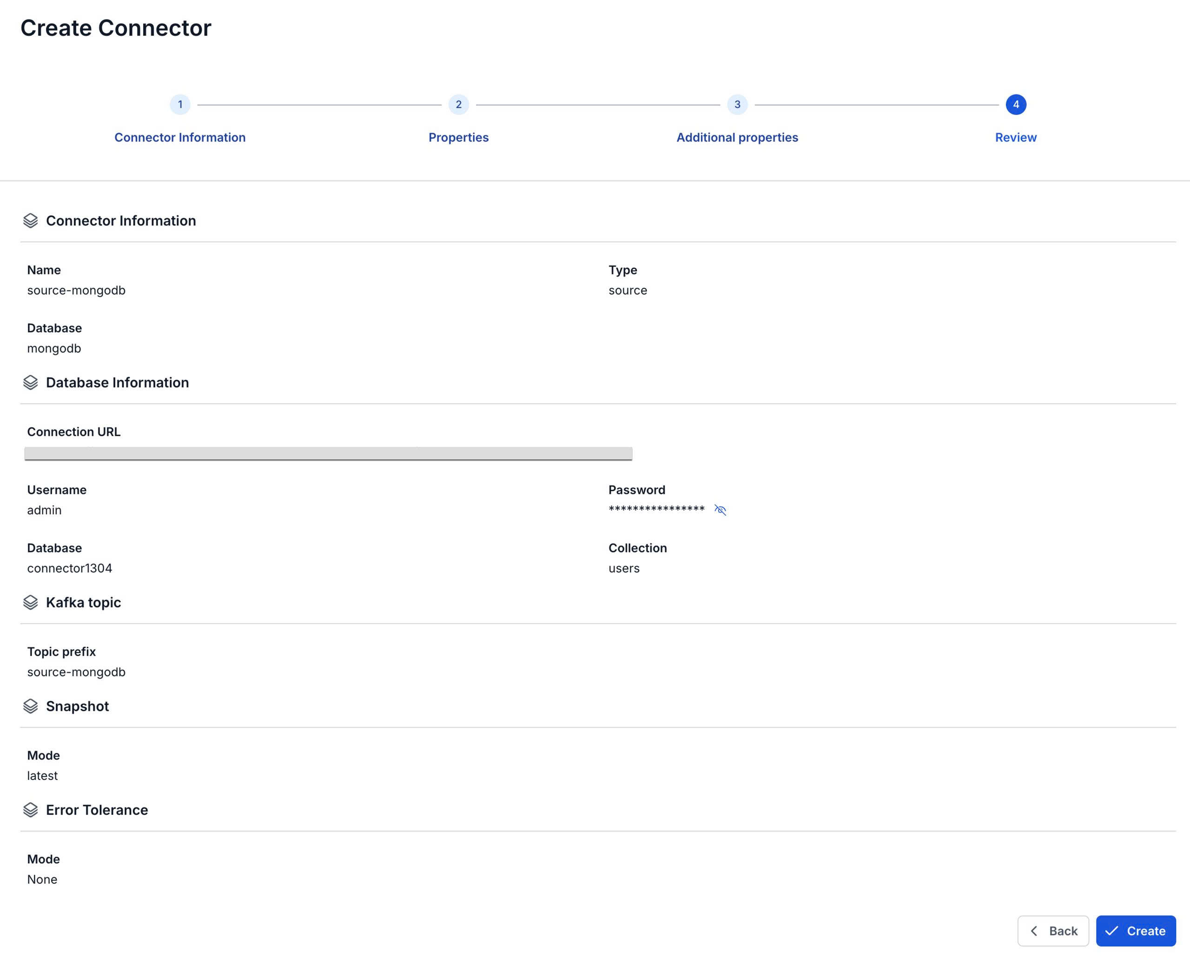Click the Snapshot section heading text

point(77,706)
